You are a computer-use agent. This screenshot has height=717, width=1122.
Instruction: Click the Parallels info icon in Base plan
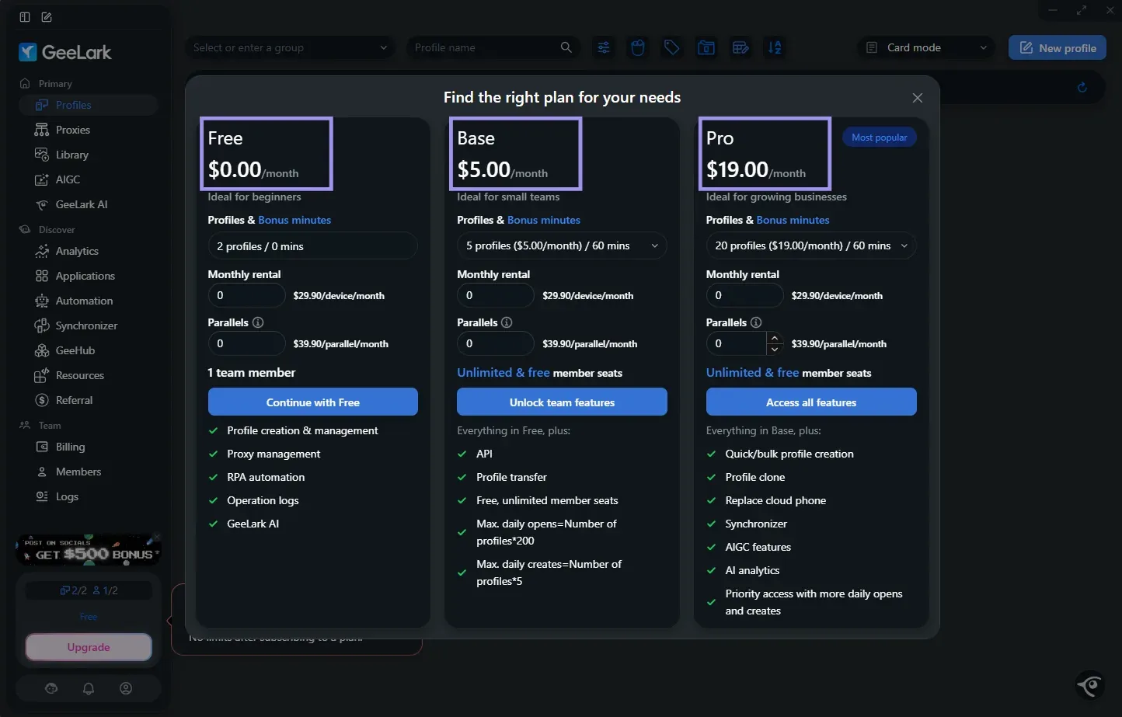507,322
